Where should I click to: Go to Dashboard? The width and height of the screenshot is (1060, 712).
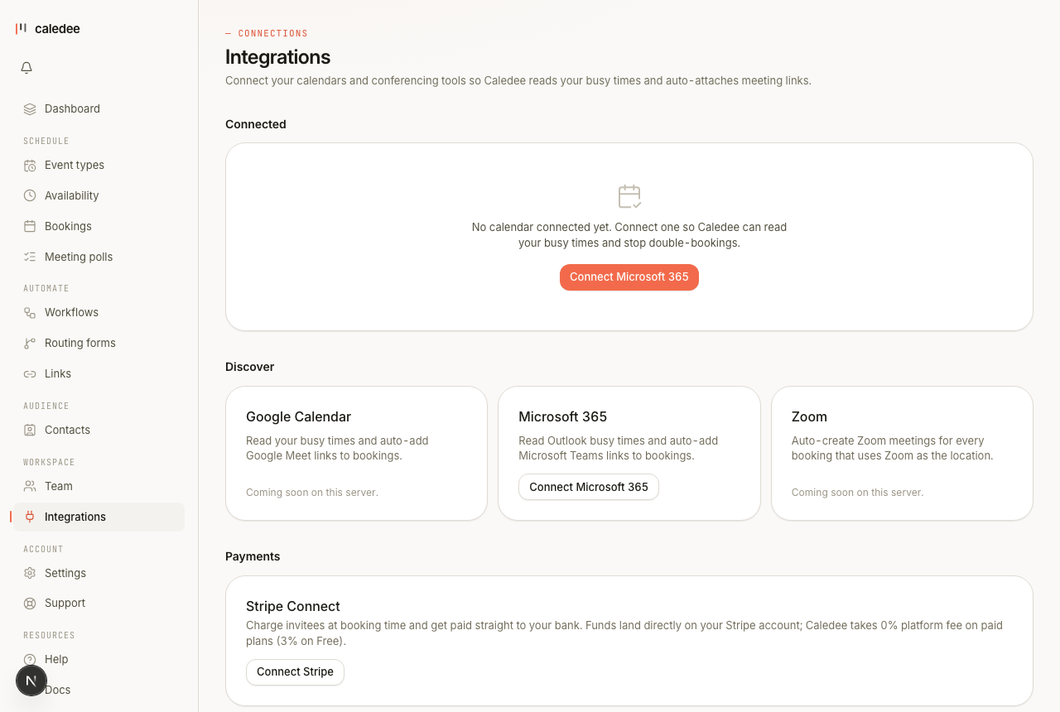pos(99,108)
